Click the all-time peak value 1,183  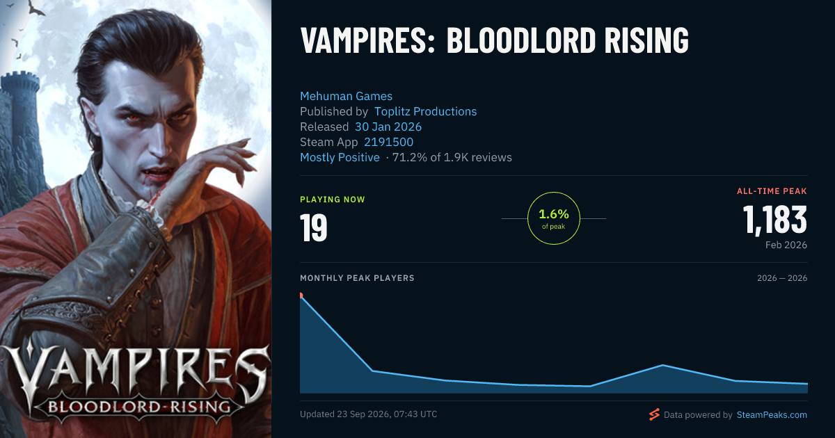(x=775, y=220)
